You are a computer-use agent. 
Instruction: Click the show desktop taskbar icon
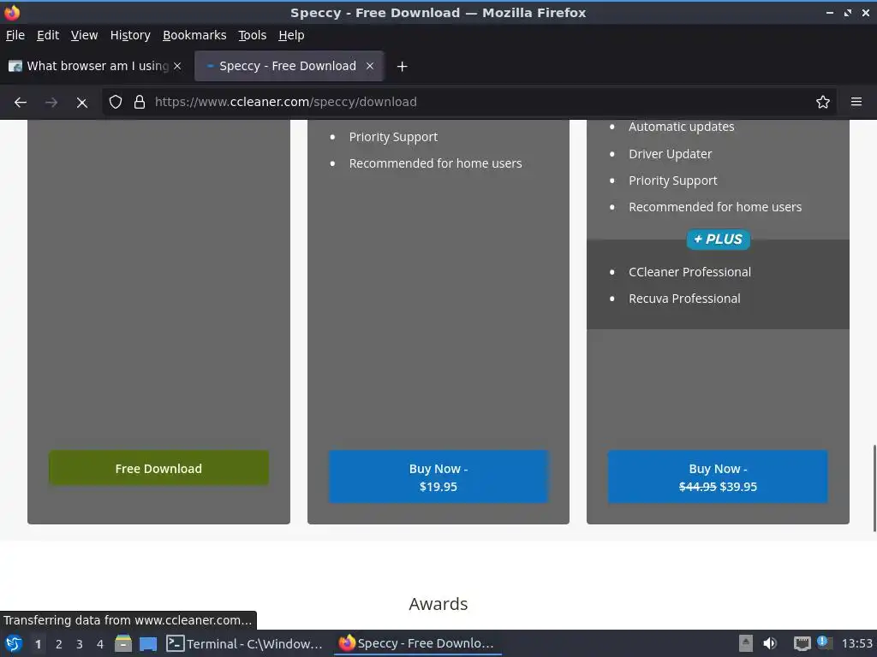(147, 643)
